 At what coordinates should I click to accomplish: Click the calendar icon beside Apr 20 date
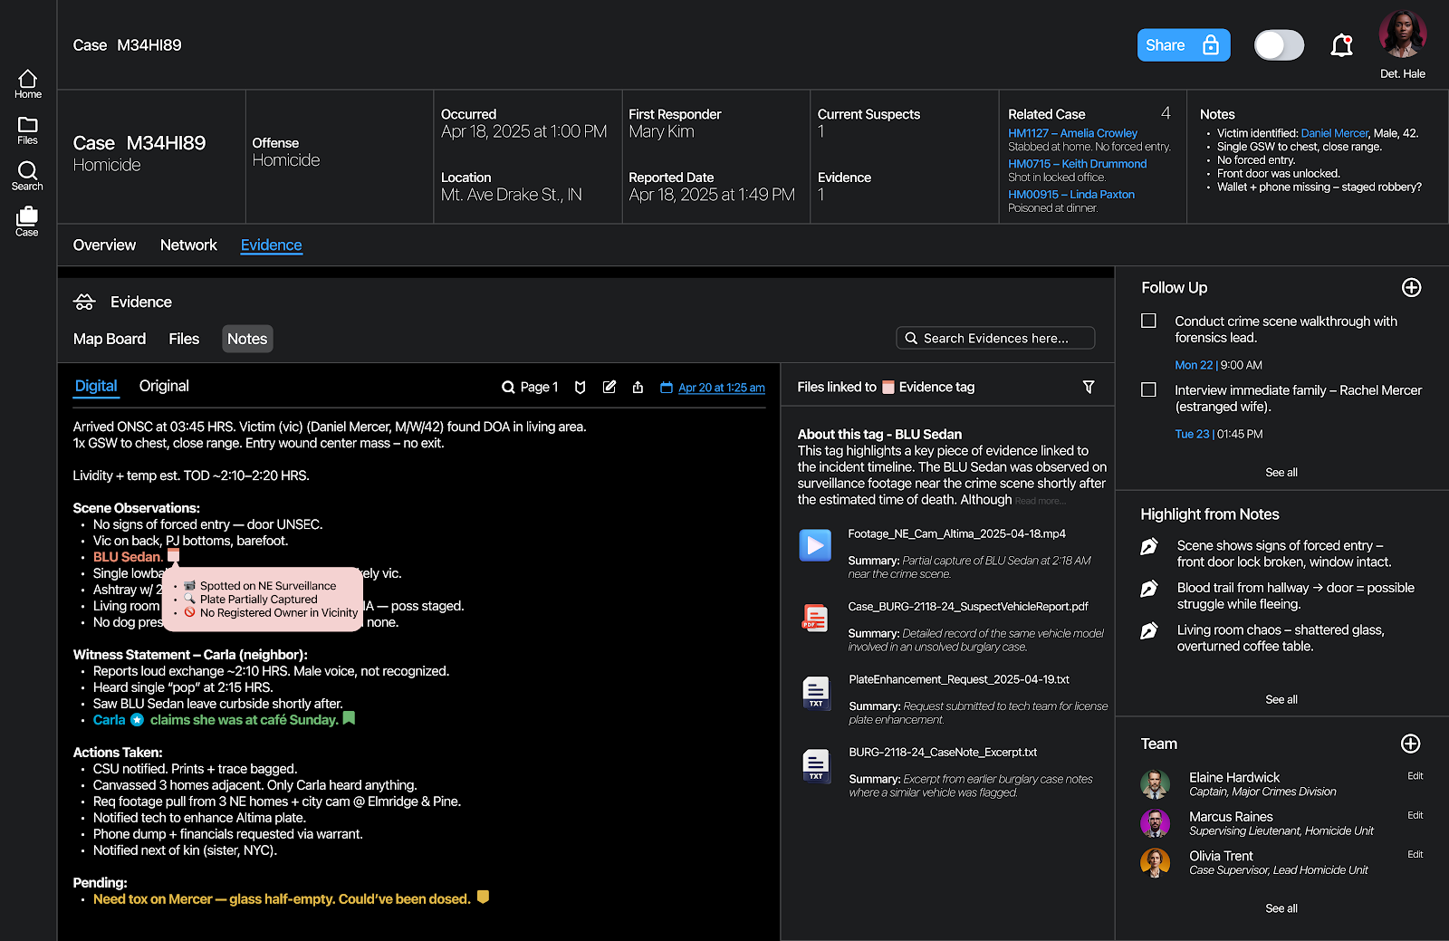[667, 388]
